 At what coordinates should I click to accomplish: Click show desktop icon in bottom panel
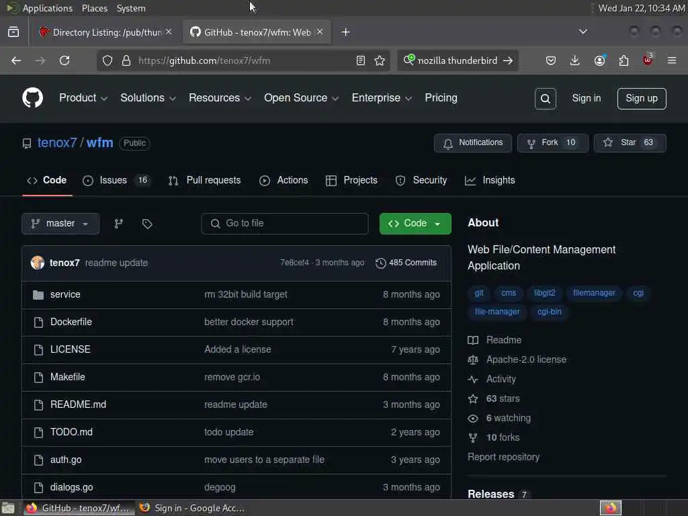tap(8, 508)
